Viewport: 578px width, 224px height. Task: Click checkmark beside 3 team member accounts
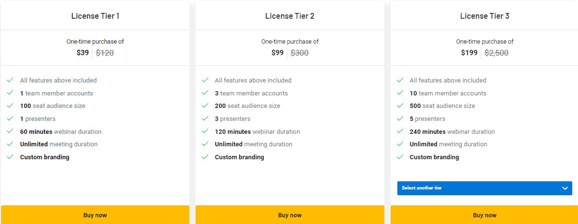205,93
